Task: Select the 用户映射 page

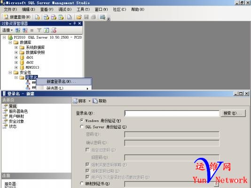Action: [x=16, y=116]
